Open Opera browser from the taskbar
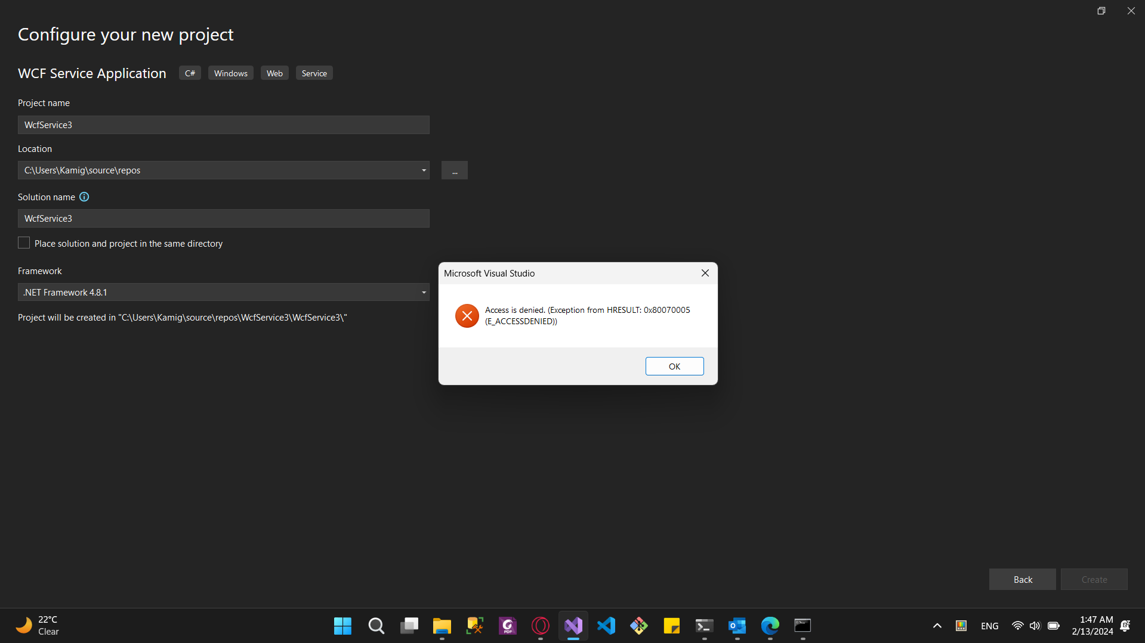 tap(540, 626)
